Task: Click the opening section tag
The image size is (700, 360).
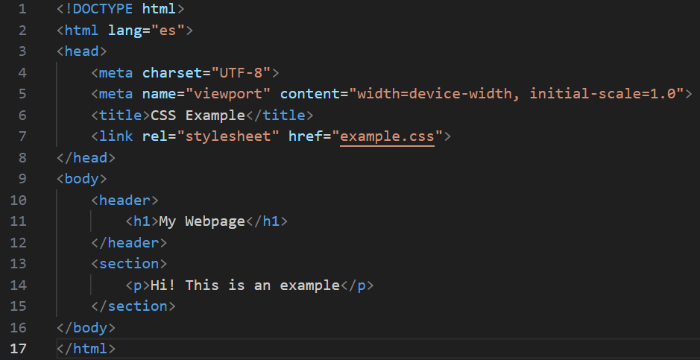Action: 129,264
